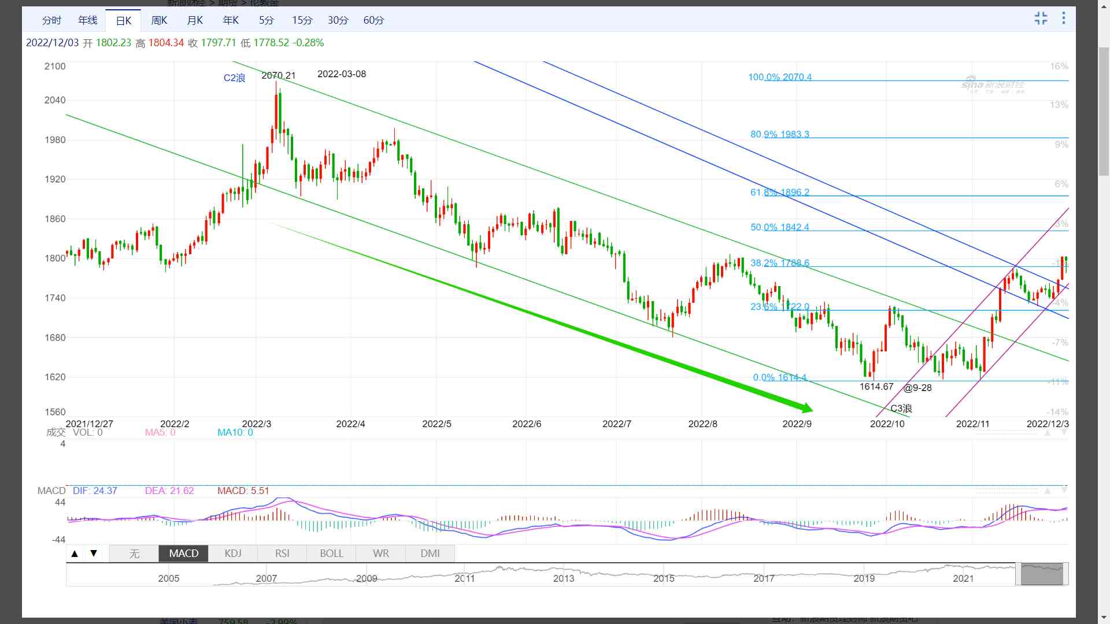The height and width of the screenshot is (624, 1110).
Task: Enable the KDJ indicator
Action: pos(233,554)
